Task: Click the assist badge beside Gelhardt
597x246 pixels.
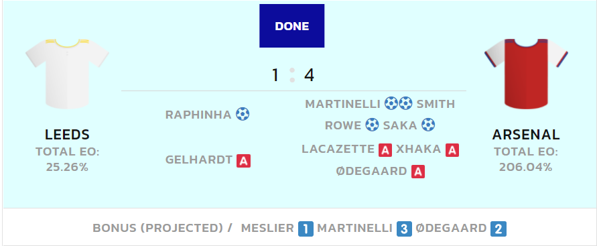Action: [x=243, y=161]
